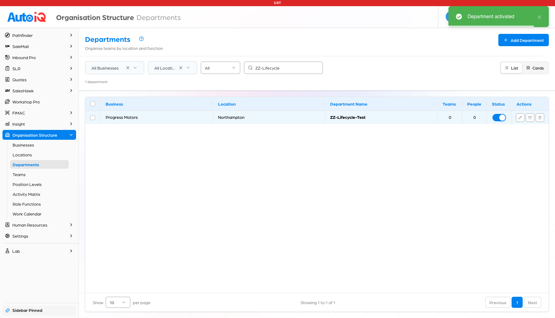This screenshot has width=555, height=318.
Task: Switch to the List view tab
Action: [x=512, y=68]
